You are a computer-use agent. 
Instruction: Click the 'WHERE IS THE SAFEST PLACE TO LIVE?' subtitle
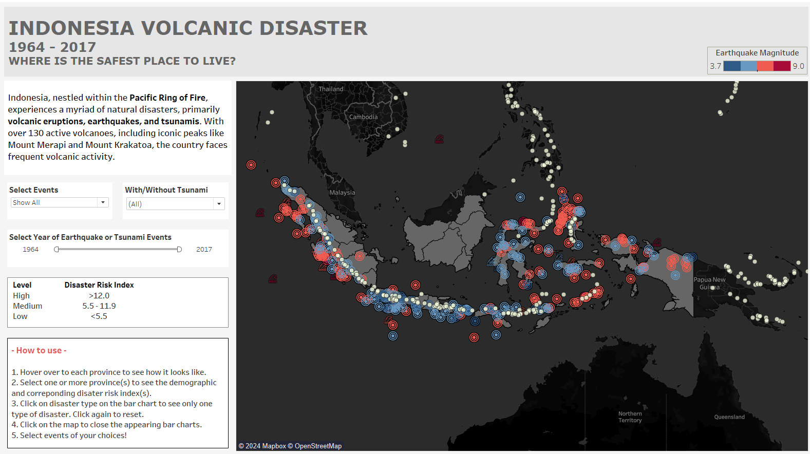pyautogui.click(x=122, y=61)
